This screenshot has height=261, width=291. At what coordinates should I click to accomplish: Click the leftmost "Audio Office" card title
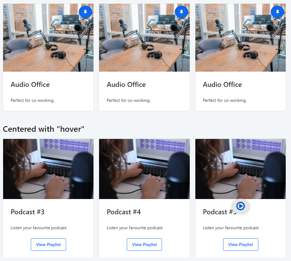(30, 85)
